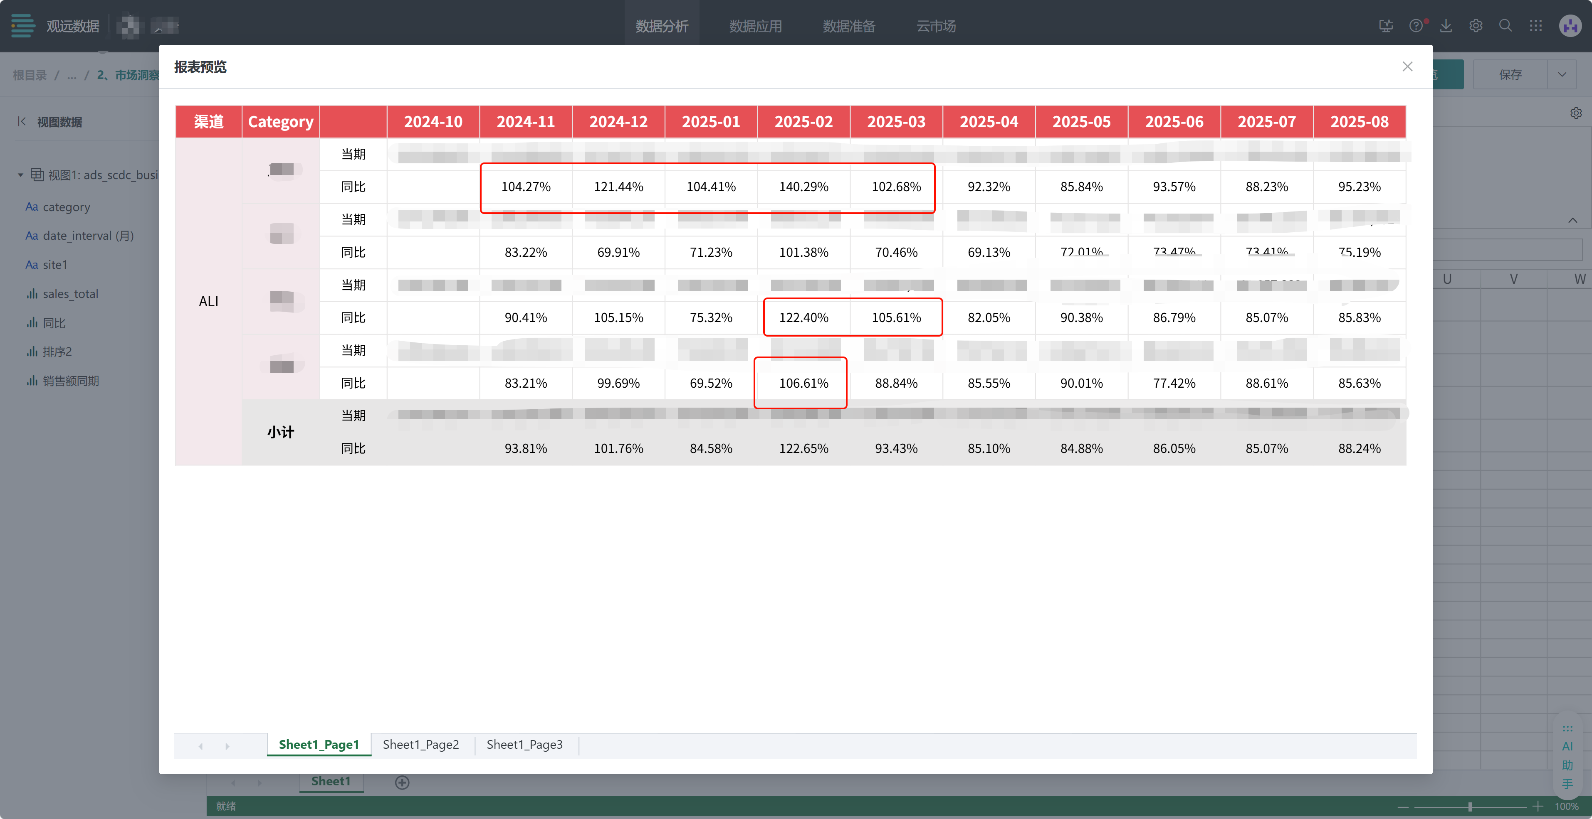Click the download icon in top bar
The height and width of the screenshot is (819, 1592).
point(1446,26)
